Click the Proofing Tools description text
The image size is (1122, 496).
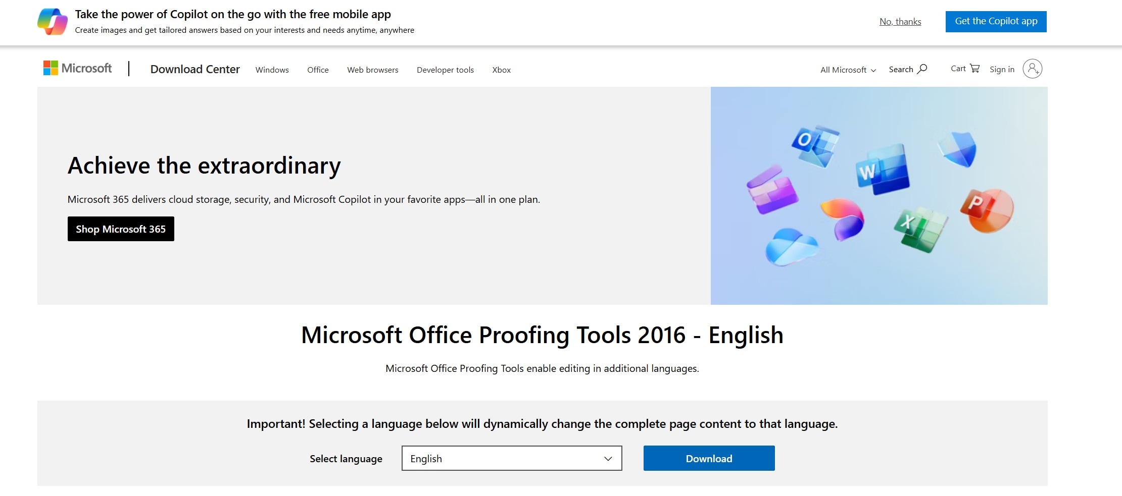542,368
